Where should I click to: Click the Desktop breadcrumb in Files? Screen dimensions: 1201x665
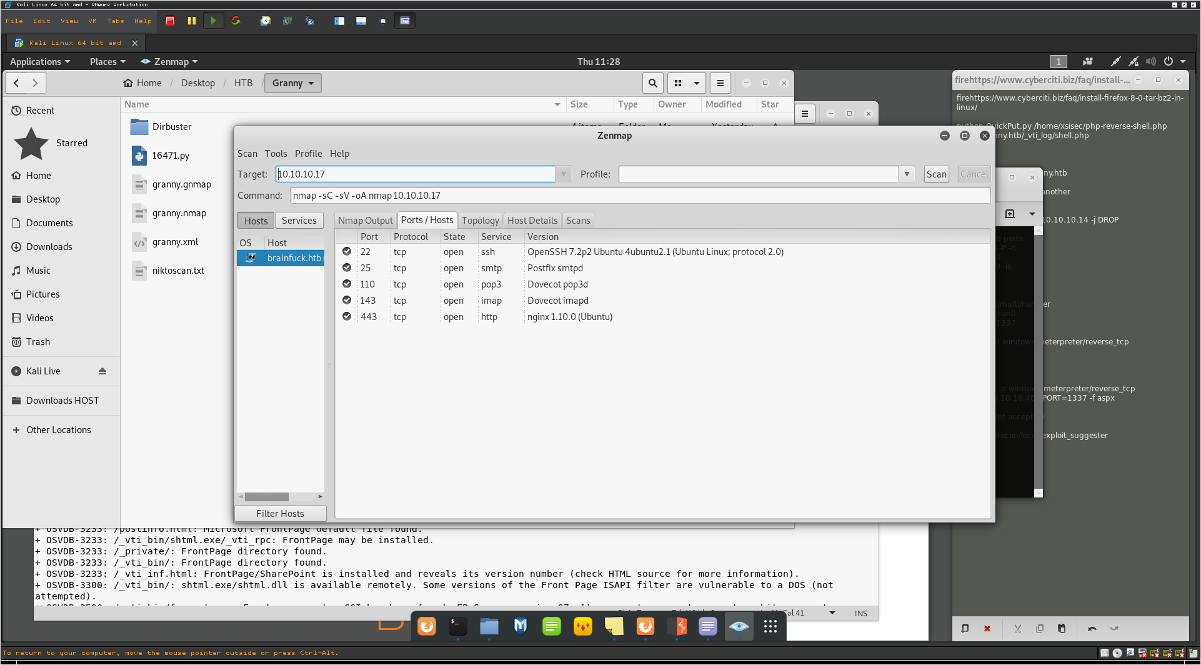[198, 83]
